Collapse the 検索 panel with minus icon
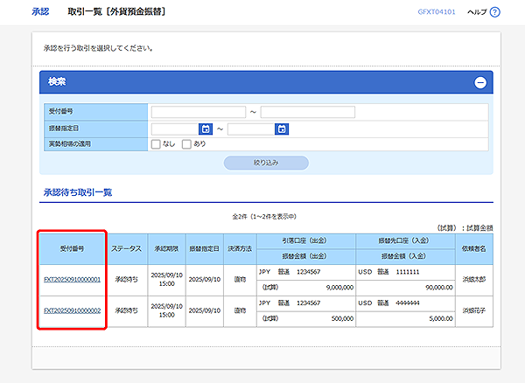The width and height of the screenshot is (525, 383). tap(480, 82)
